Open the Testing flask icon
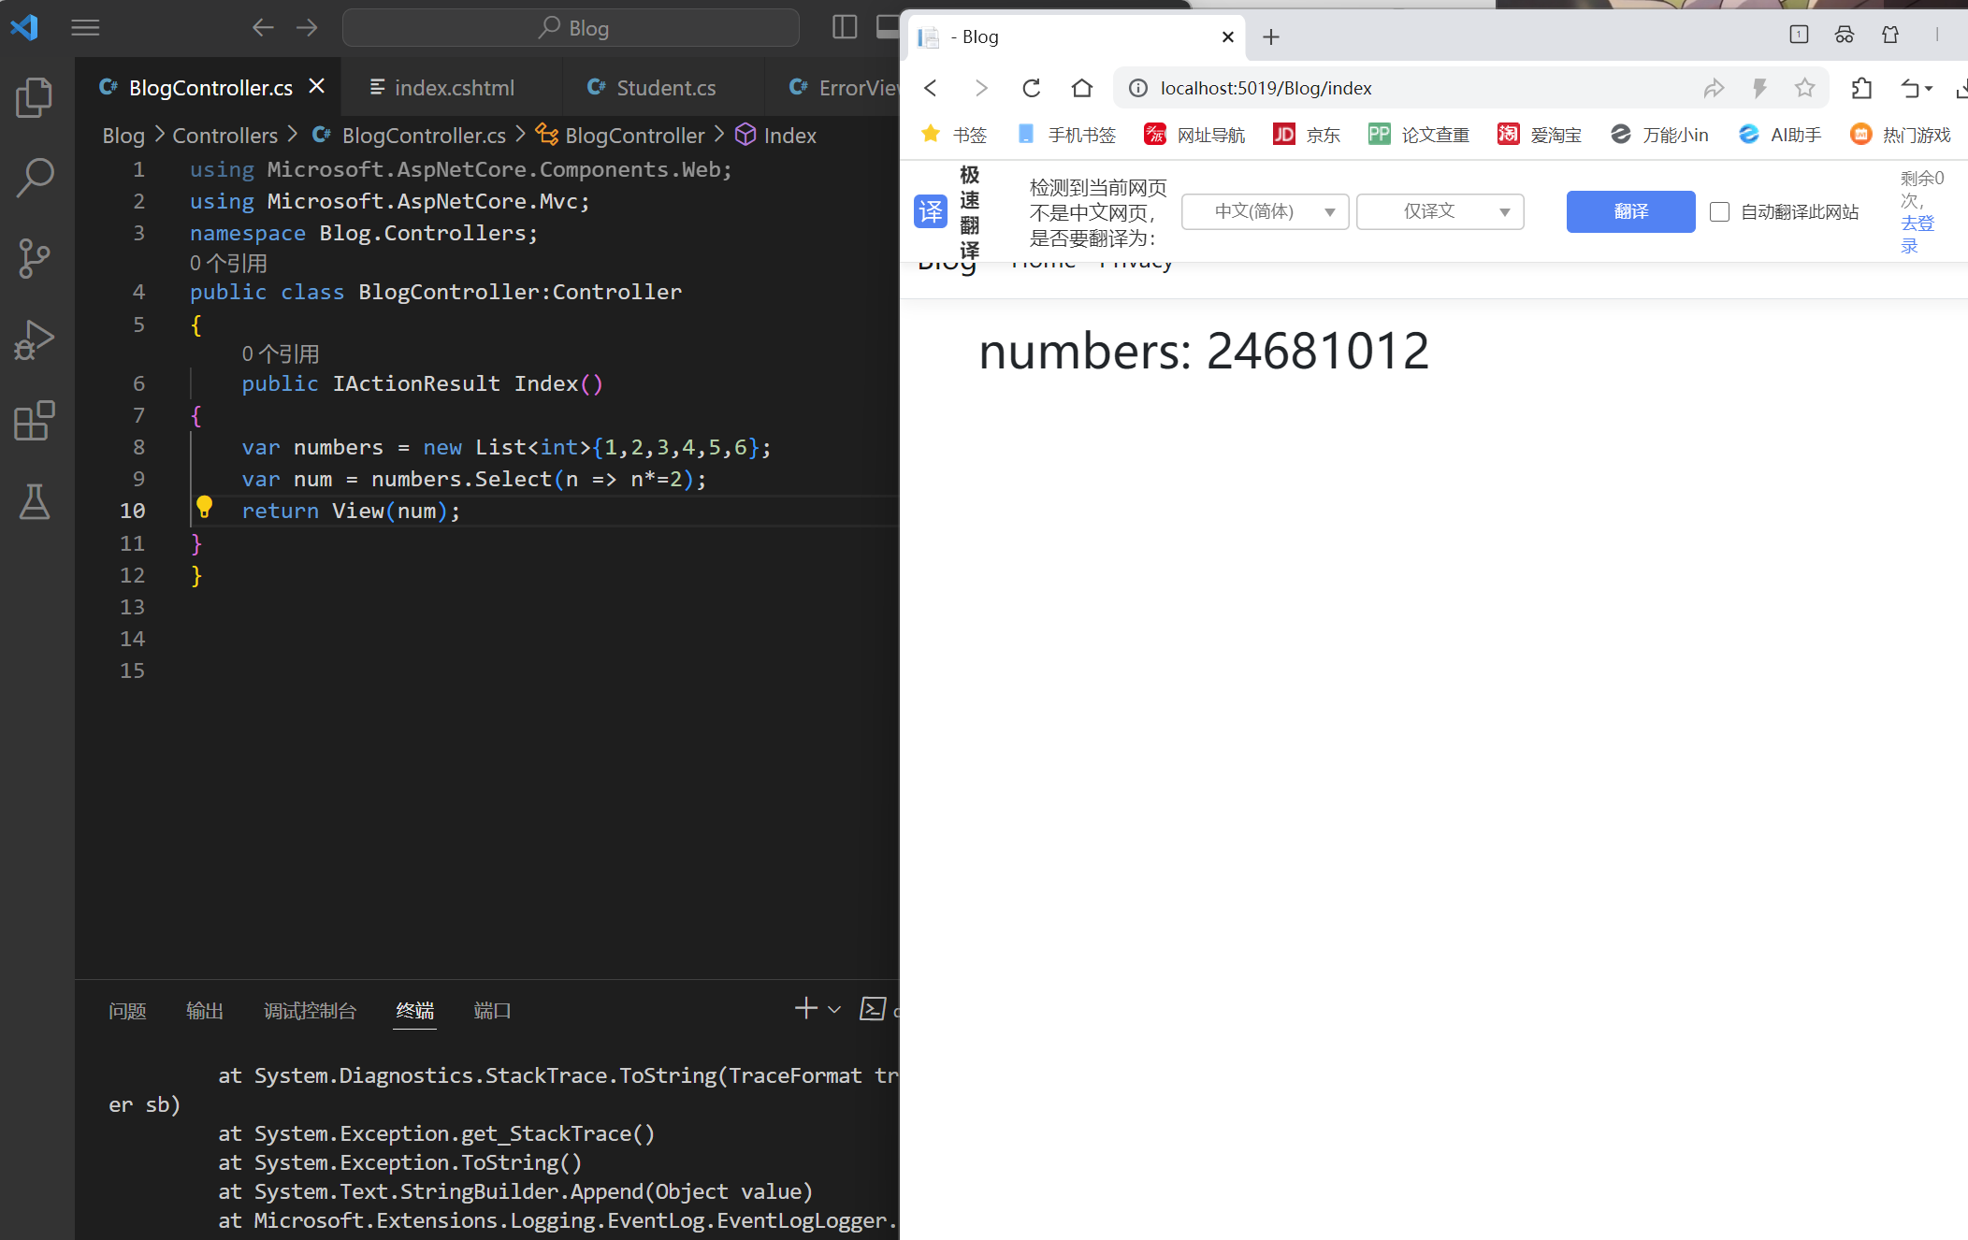 click(x=35, y=502)
